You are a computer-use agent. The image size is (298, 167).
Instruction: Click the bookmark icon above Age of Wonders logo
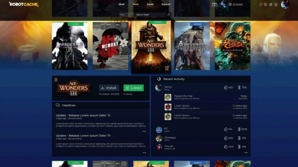56,80
